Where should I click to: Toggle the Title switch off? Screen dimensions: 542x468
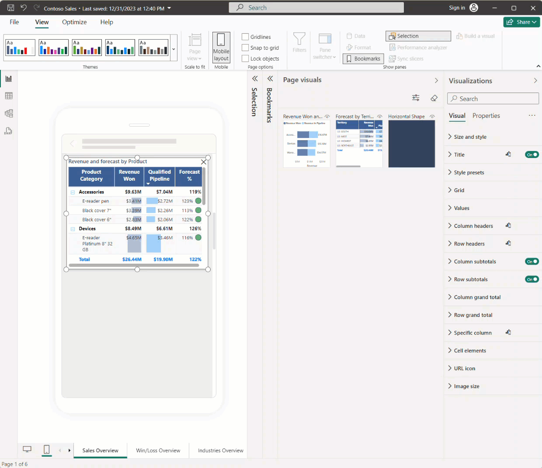point(532,155)
